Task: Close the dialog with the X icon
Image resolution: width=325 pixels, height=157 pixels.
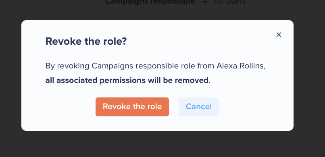Action: coord(279,35)
